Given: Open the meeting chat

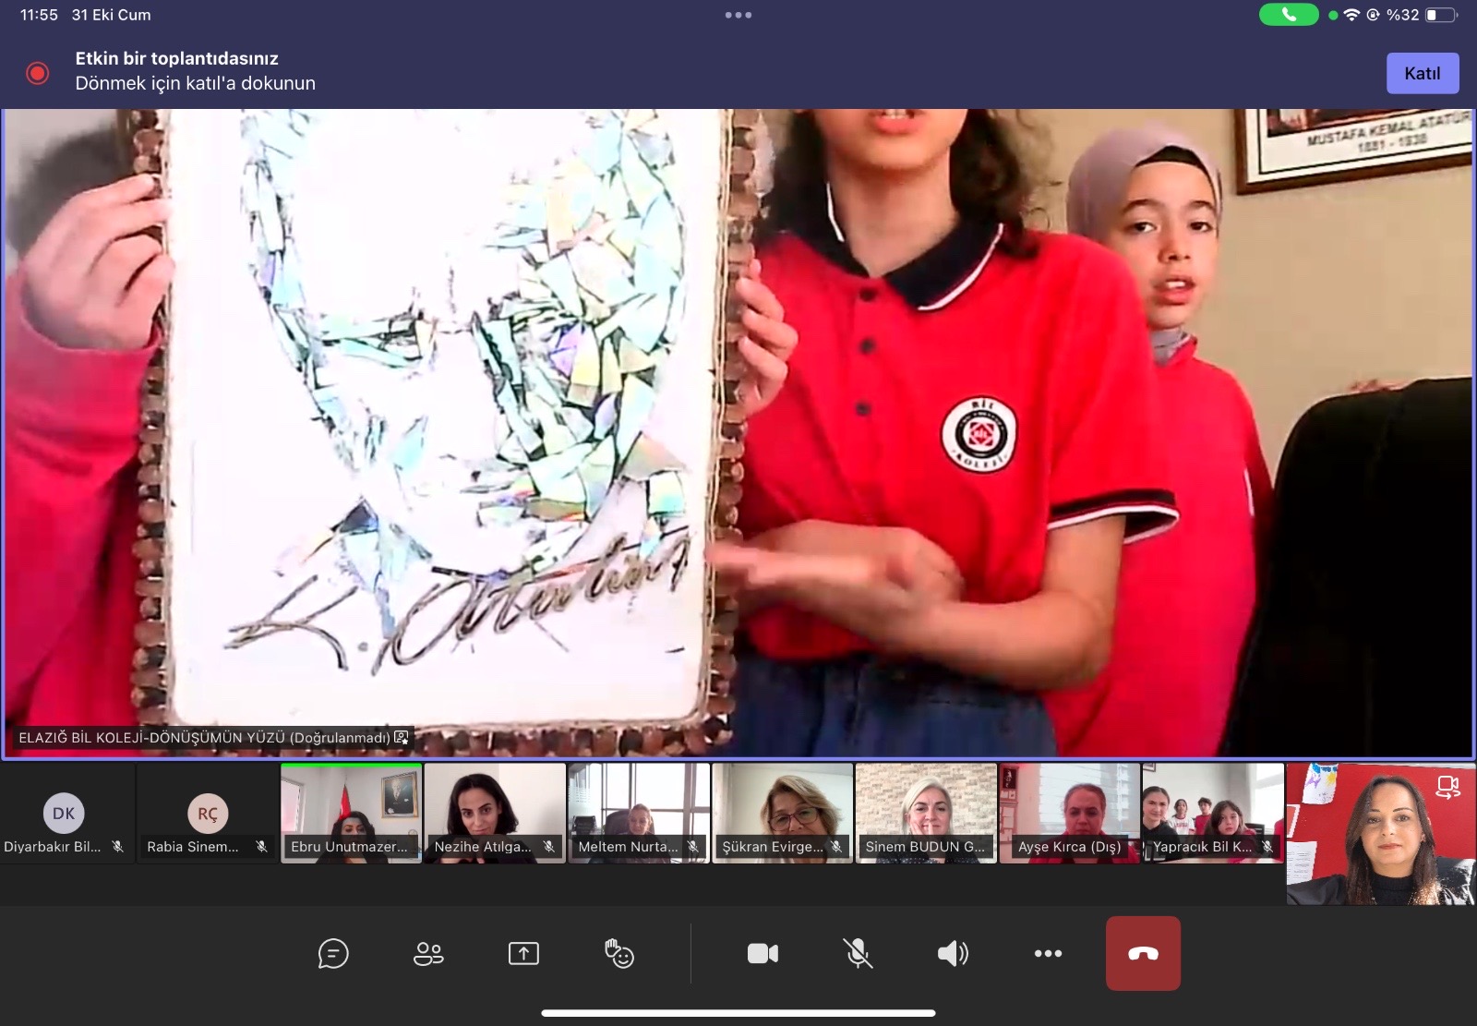Looking at the screenshot, I should tap(333, 953).
